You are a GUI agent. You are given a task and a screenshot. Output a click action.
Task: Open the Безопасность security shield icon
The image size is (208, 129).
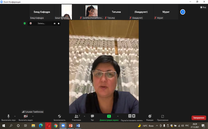click(59, 116)
